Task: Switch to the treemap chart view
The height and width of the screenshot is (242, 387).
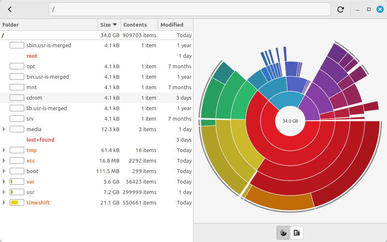Action: [x=297, y=233]
